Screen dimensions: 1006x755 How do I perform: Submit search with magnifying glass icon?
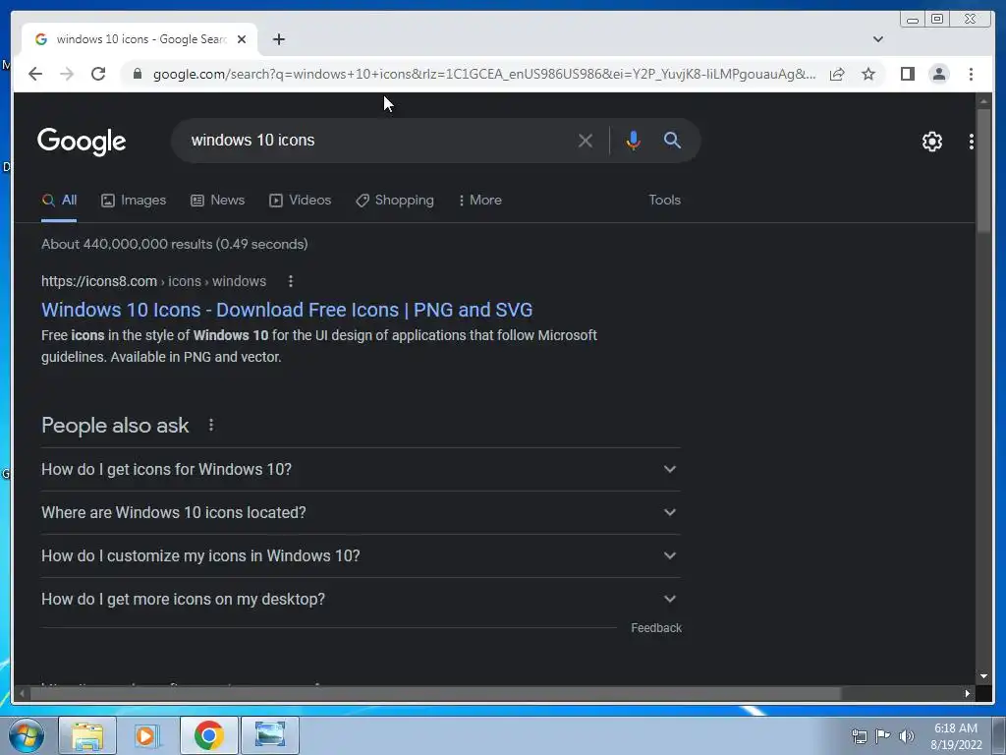[672, 140]
